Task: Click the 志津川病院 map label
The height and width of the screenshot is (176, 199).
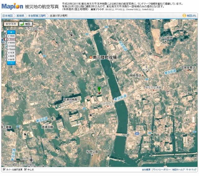Action: pyautogui.click(x=70, y=100)
